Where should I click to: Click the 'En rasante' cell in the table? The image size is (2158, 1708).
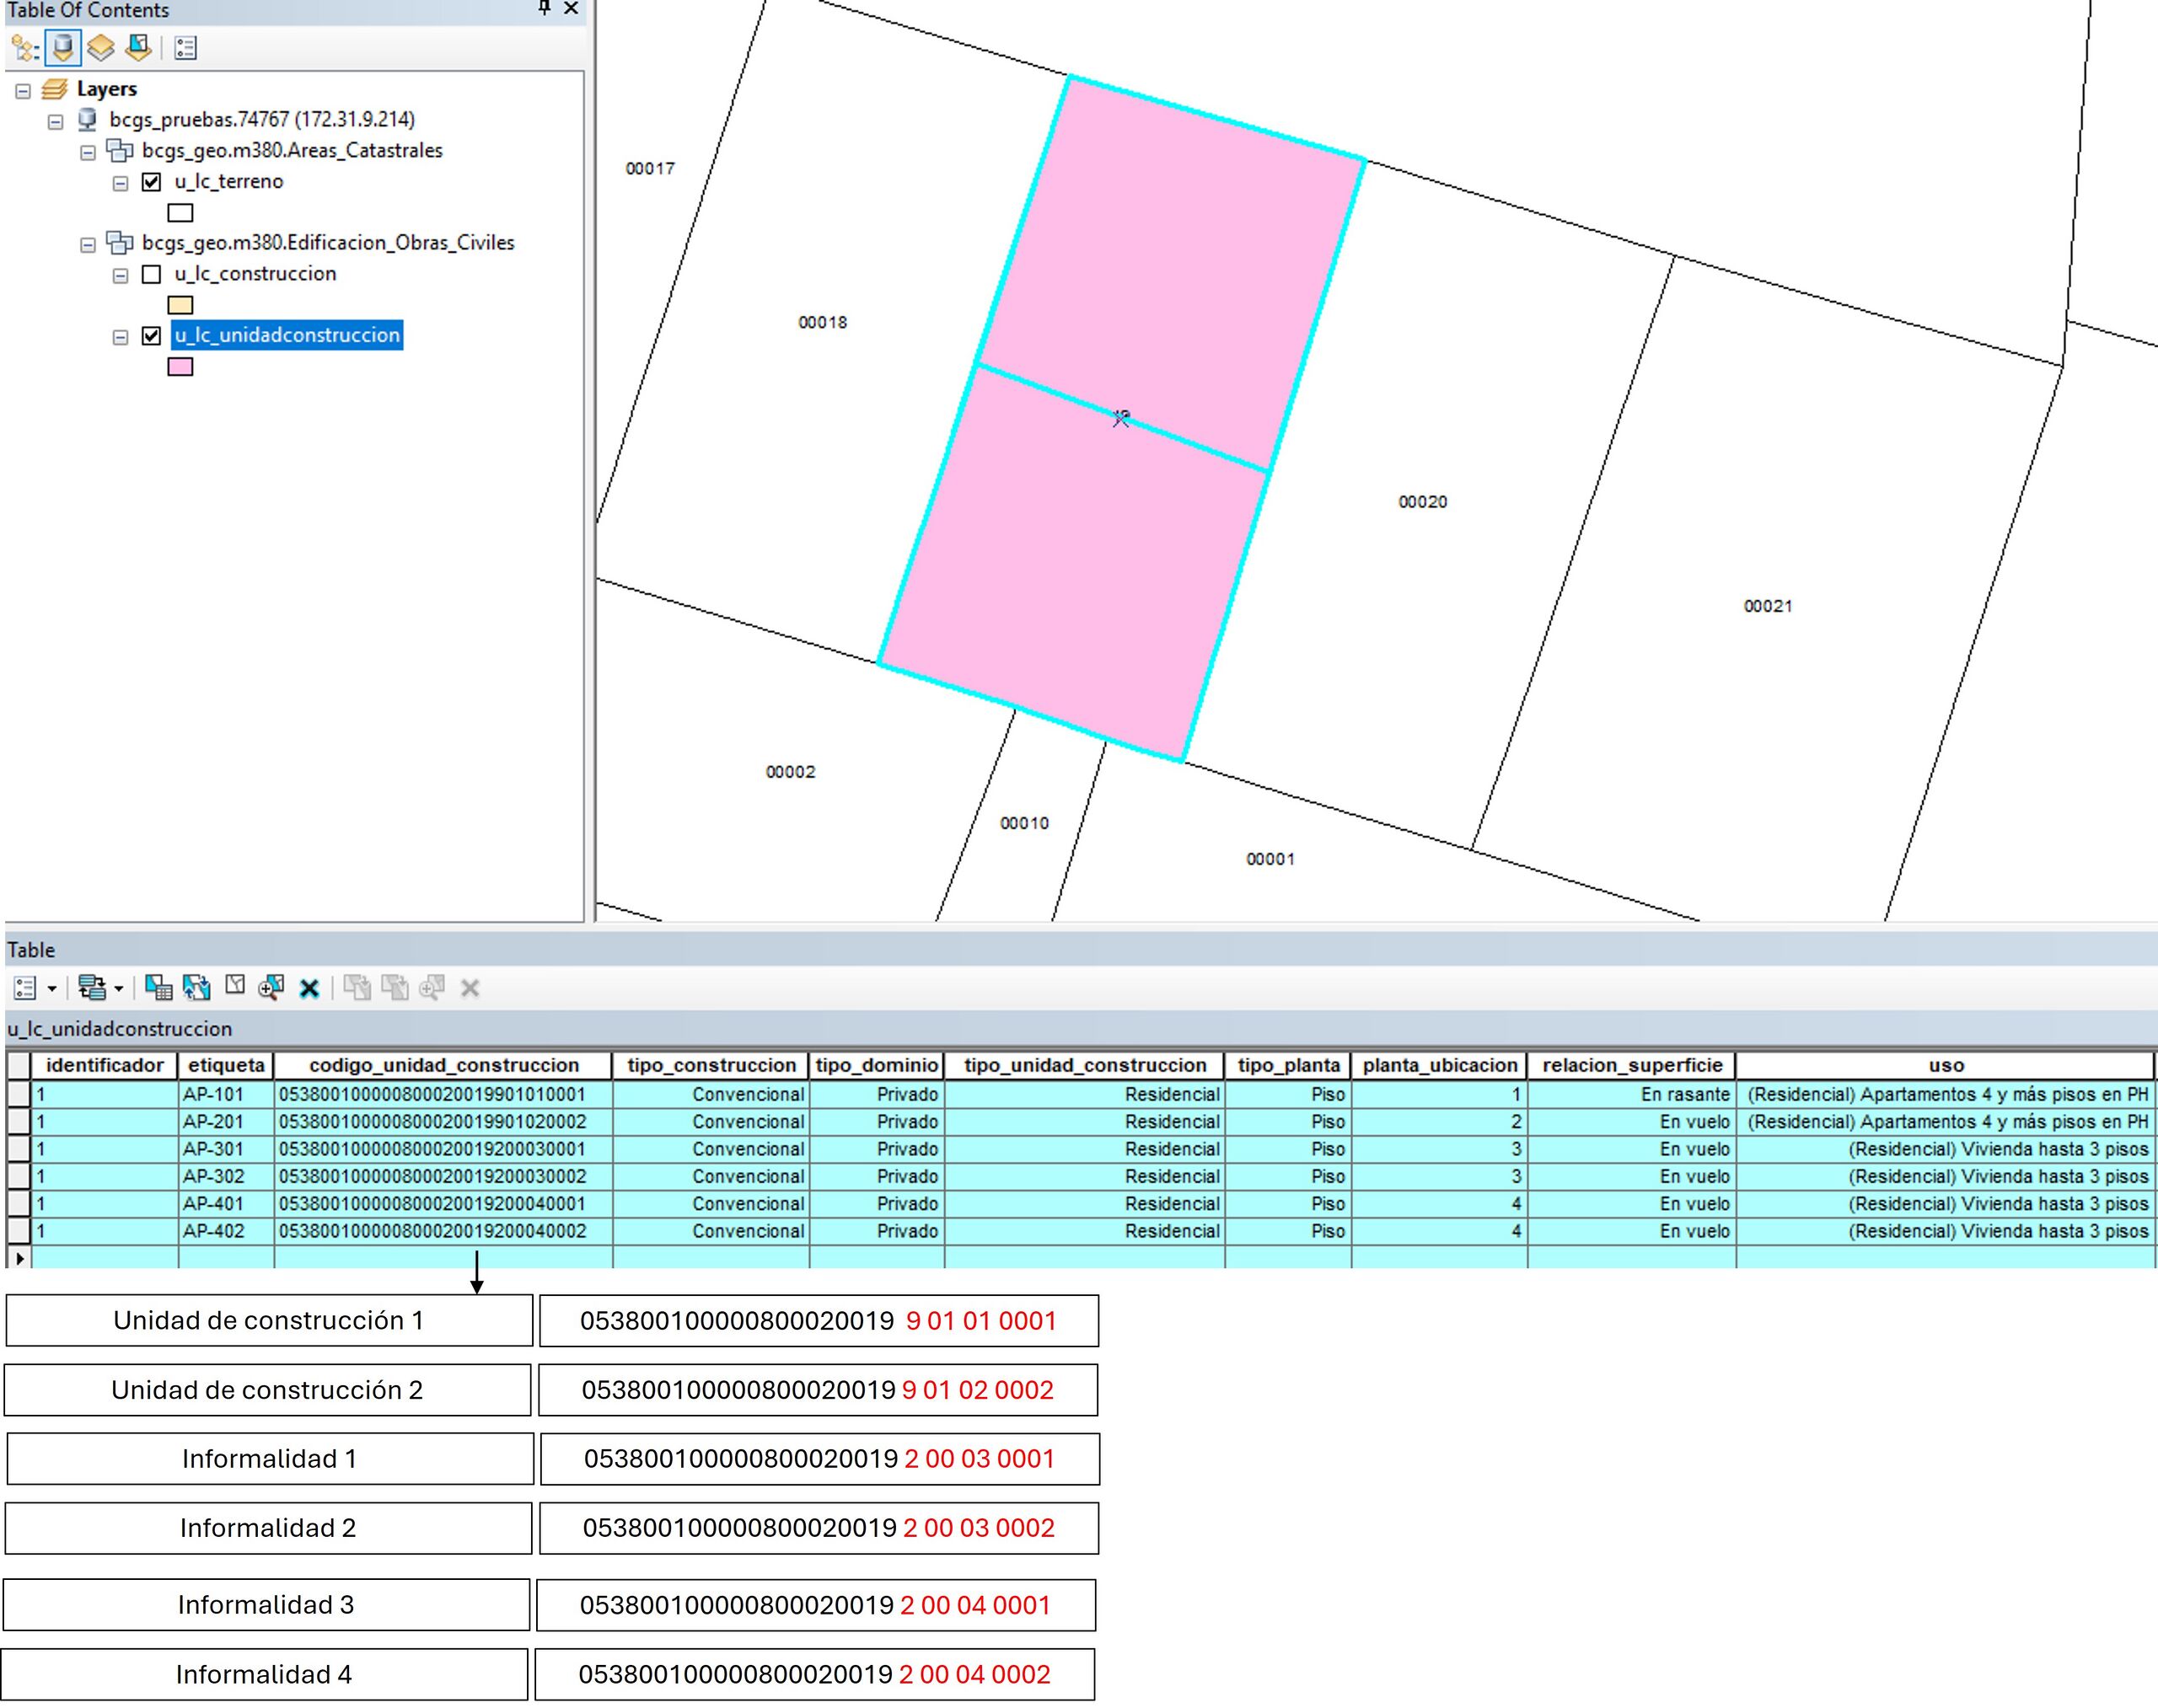point(1632,1094)
